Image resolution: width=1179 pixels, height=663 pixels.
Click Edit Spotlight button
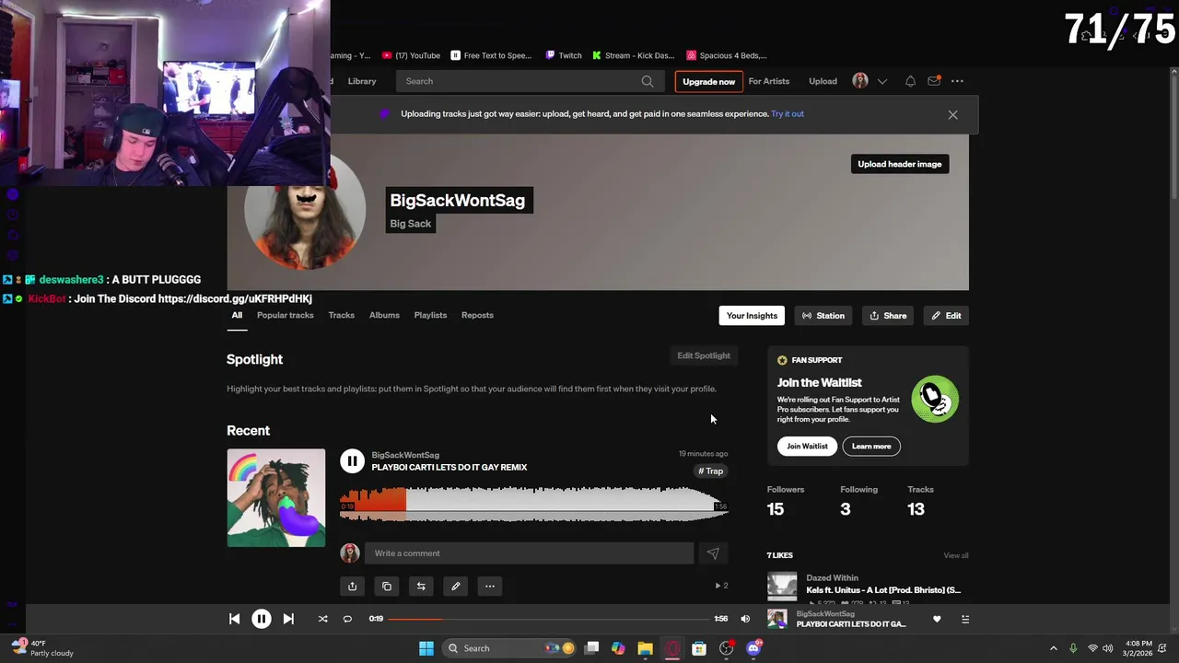tap(704, 355)
